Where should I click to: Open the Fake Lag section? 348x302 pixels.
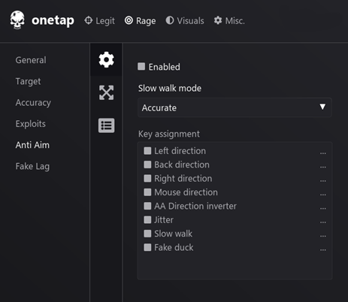pos(32,167)
